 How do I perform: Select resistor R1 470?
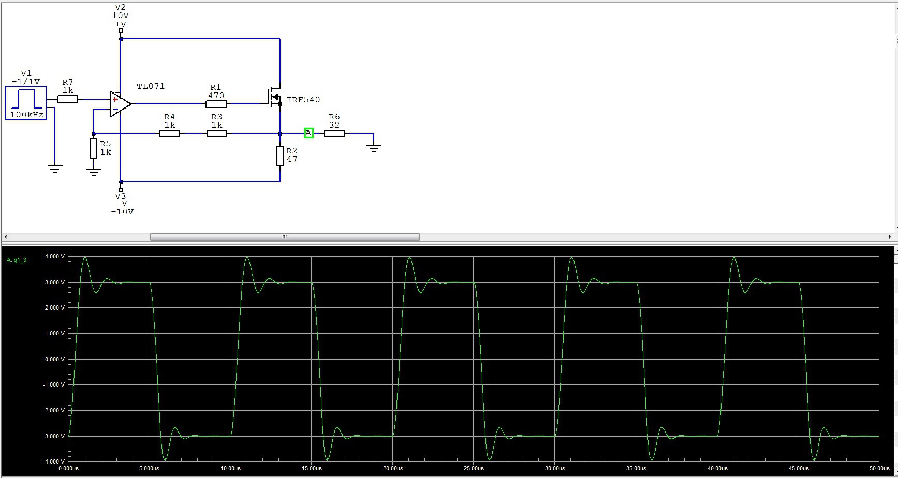click(216, 104)
